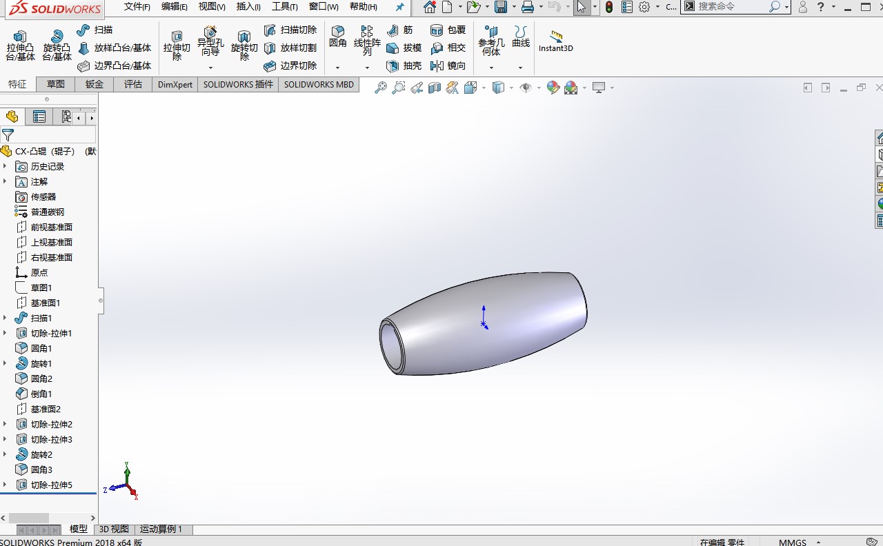The height and width of the screenshot is (546, 883).
Task: Expand the 历史记录 tree node
Action: click(x=5, y=166)
